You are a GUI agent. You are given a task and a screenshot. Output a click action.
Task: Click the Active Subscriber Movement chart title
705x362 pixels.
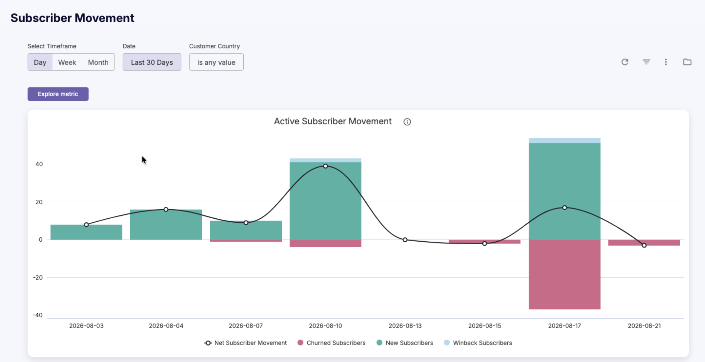[333, 121]
